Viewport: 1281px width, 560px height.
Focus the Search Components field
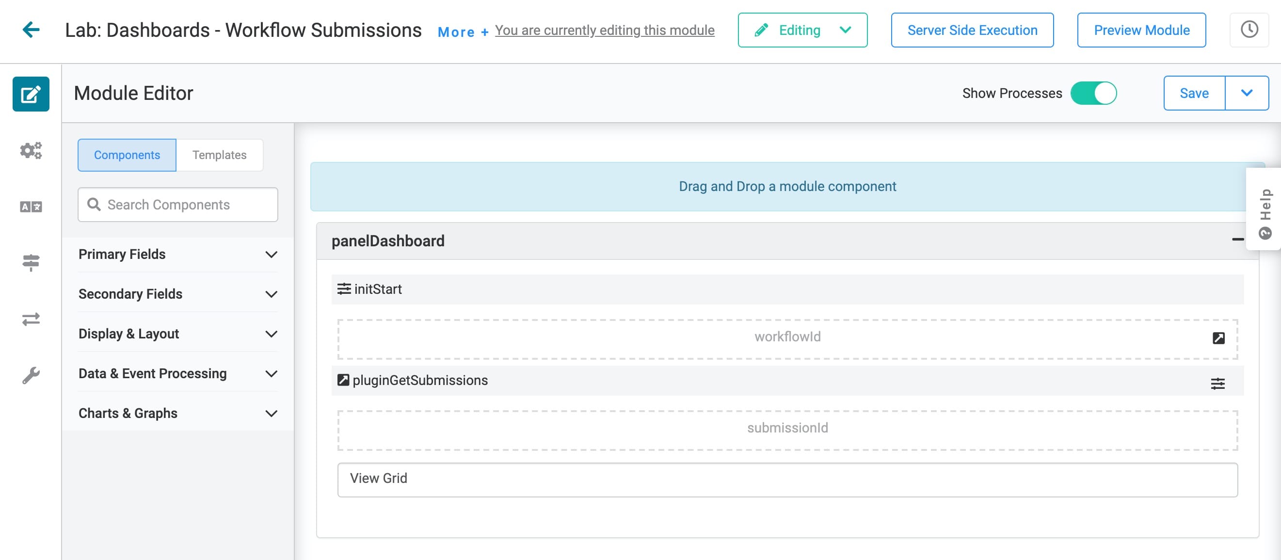pyautogui.click(x=177, y=204)
